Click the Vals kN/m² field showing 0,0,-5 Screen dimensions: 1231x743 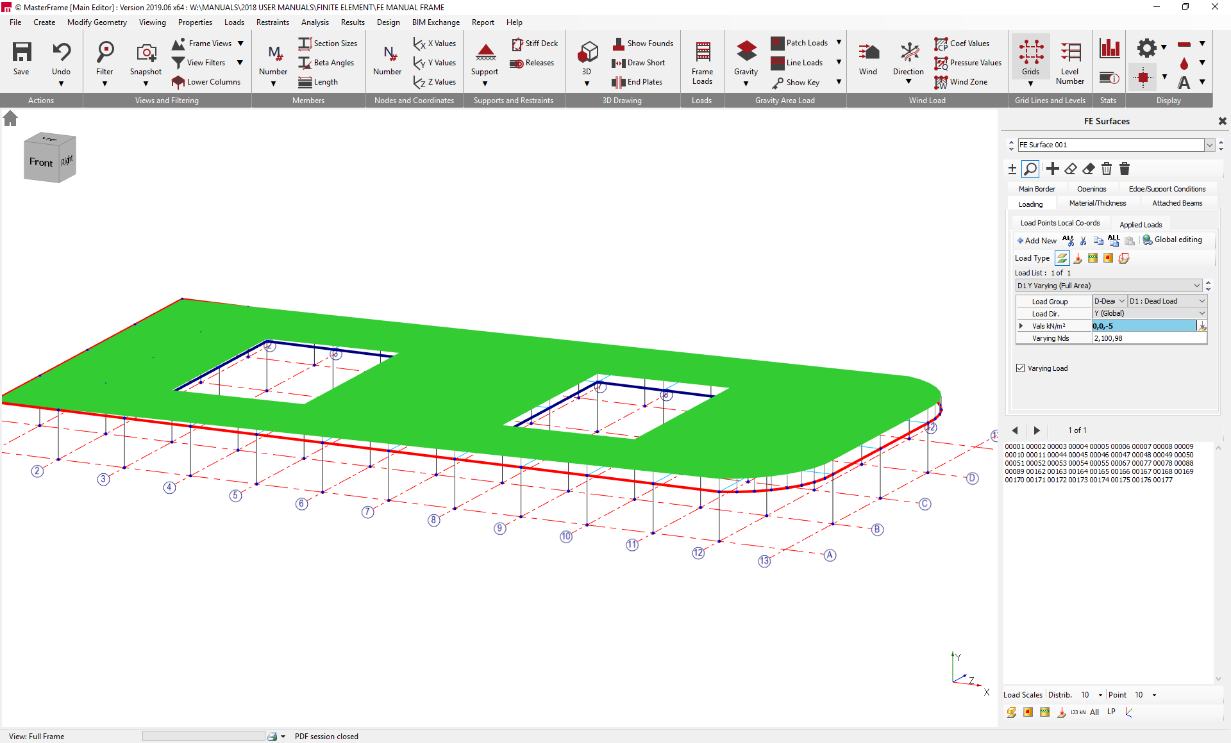[1144, 326]
